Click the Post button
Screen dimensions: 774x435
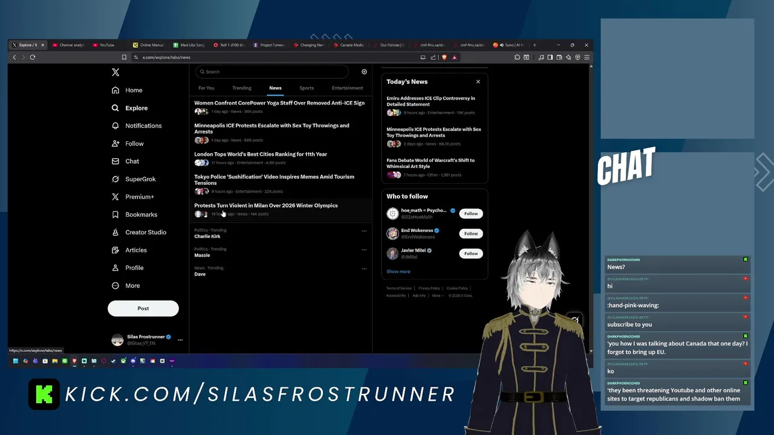143,309
